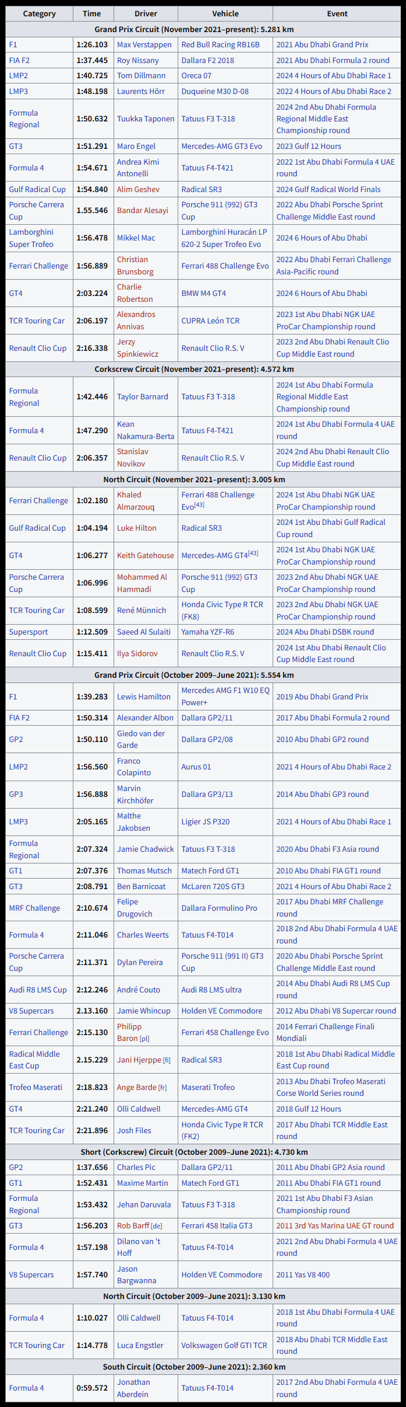406x1407 pixels.
Task: Open the BMW M4 GT4 link
Action: point(204,293)
